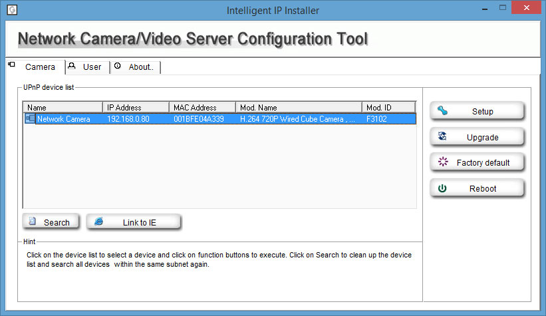Select the Network Camera device icon in list

(x=30, y=119)
